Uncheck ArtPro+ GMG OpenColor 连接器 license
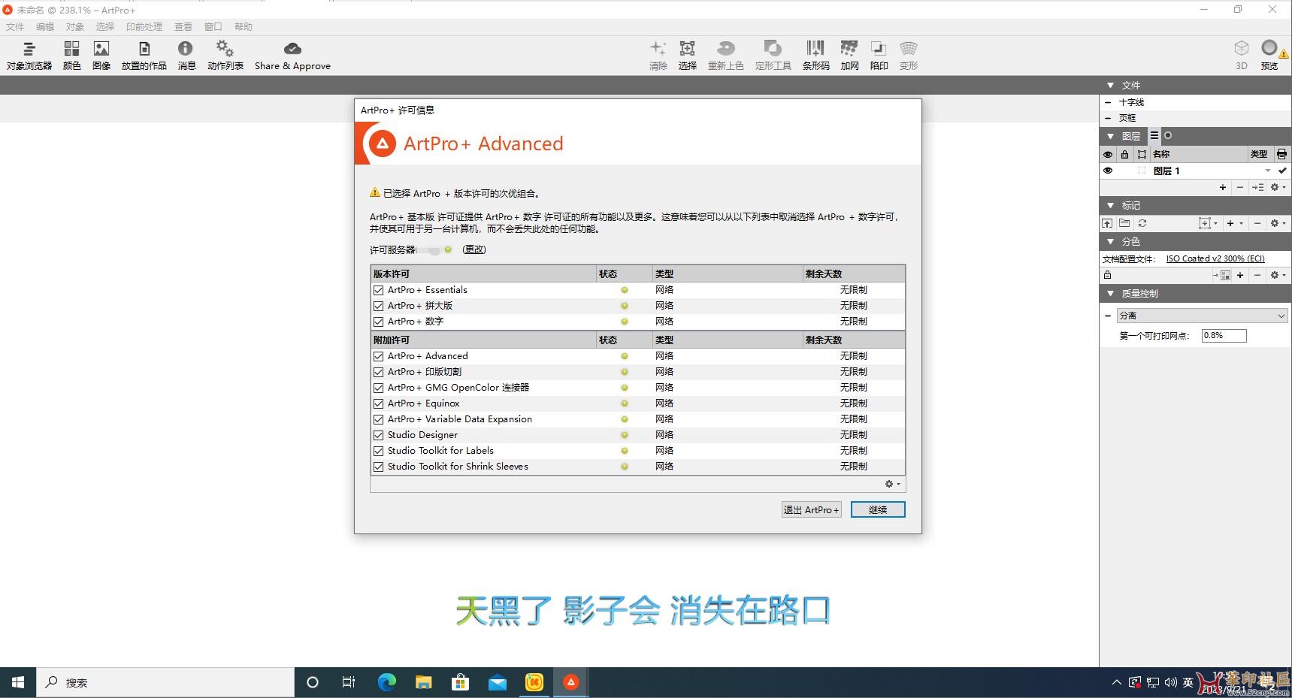This screenshot has width=1292, height=698. 379,388
